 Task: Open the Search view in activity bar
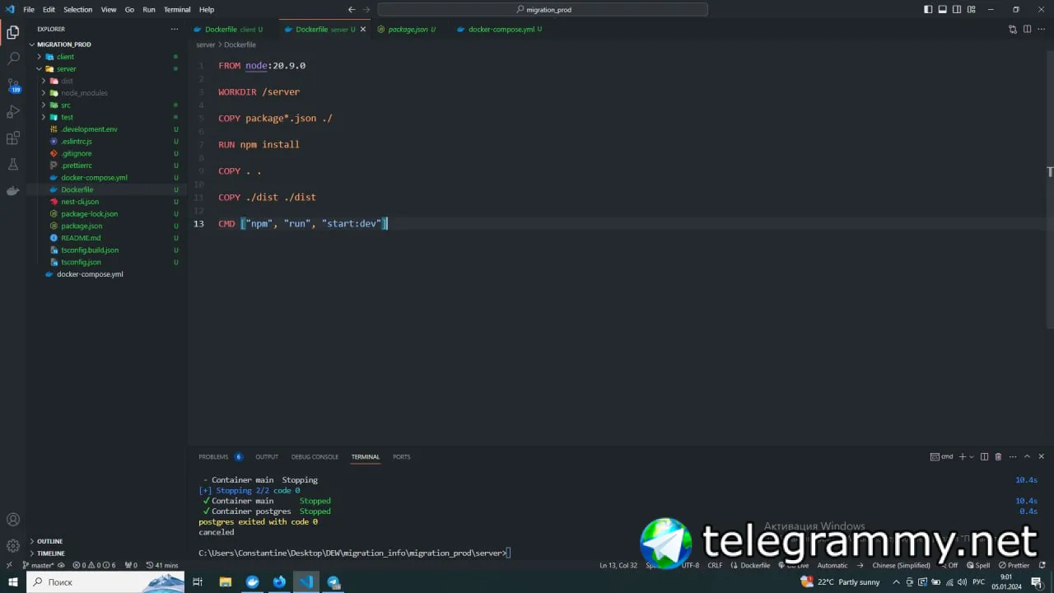click(13, 59)
